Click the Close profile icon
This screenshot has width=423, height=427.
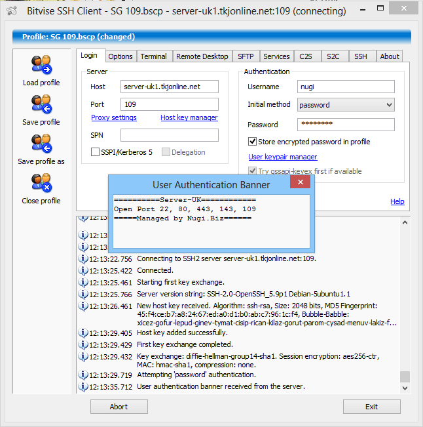point(41,183)
